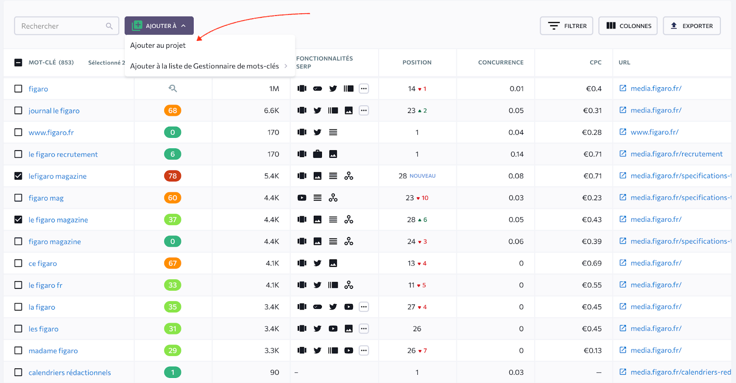This screenshot has height=383, width=736.
Task: Check the www.figaro.fr checkbox
Action: [18, 132]
